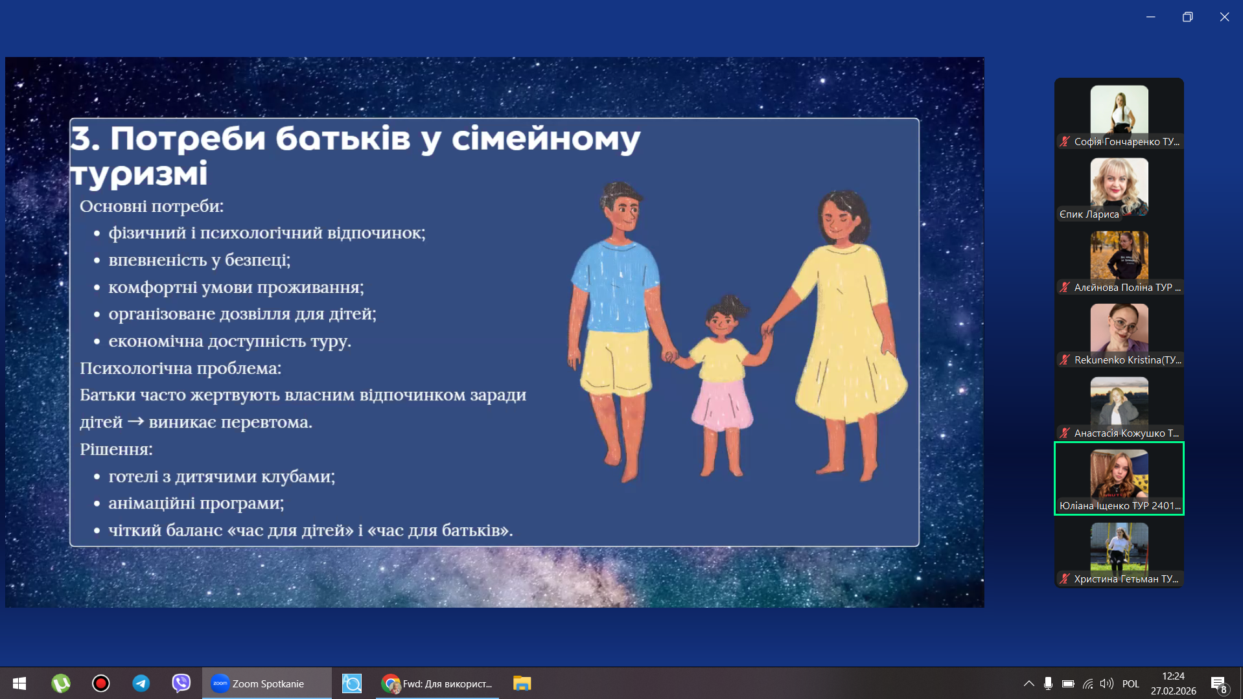Open the magnifier search app icon

[352, 683]
